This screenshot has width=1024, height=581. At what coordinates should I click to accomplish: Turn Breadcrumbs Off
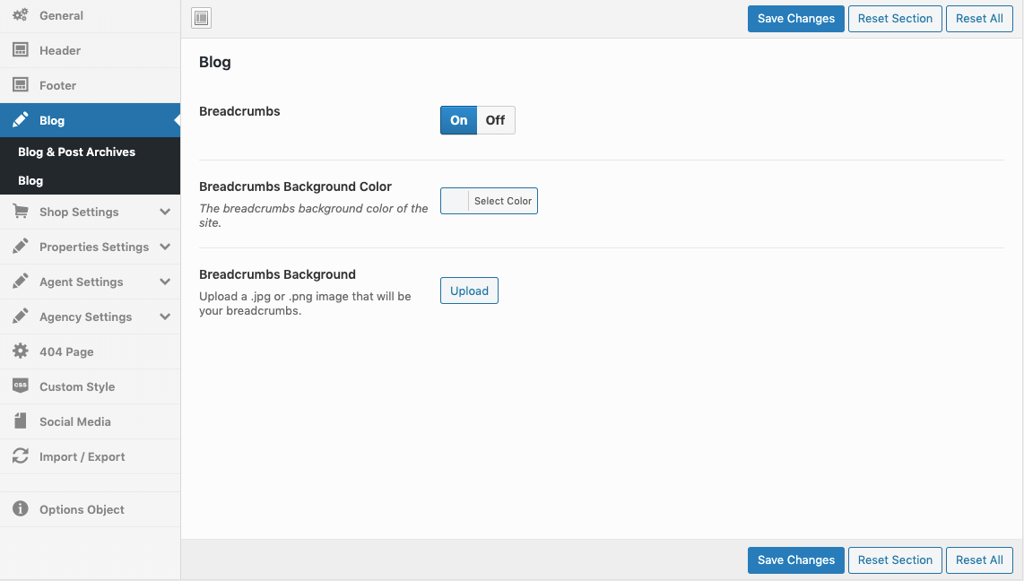[x=495, y=119]
